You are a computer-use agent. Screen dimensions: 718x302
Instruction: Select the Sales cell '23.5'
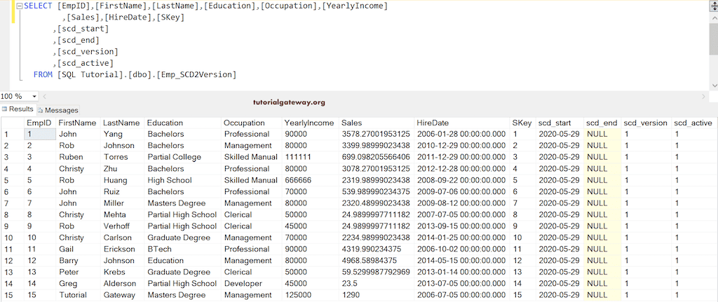click(x=377, y=283)
